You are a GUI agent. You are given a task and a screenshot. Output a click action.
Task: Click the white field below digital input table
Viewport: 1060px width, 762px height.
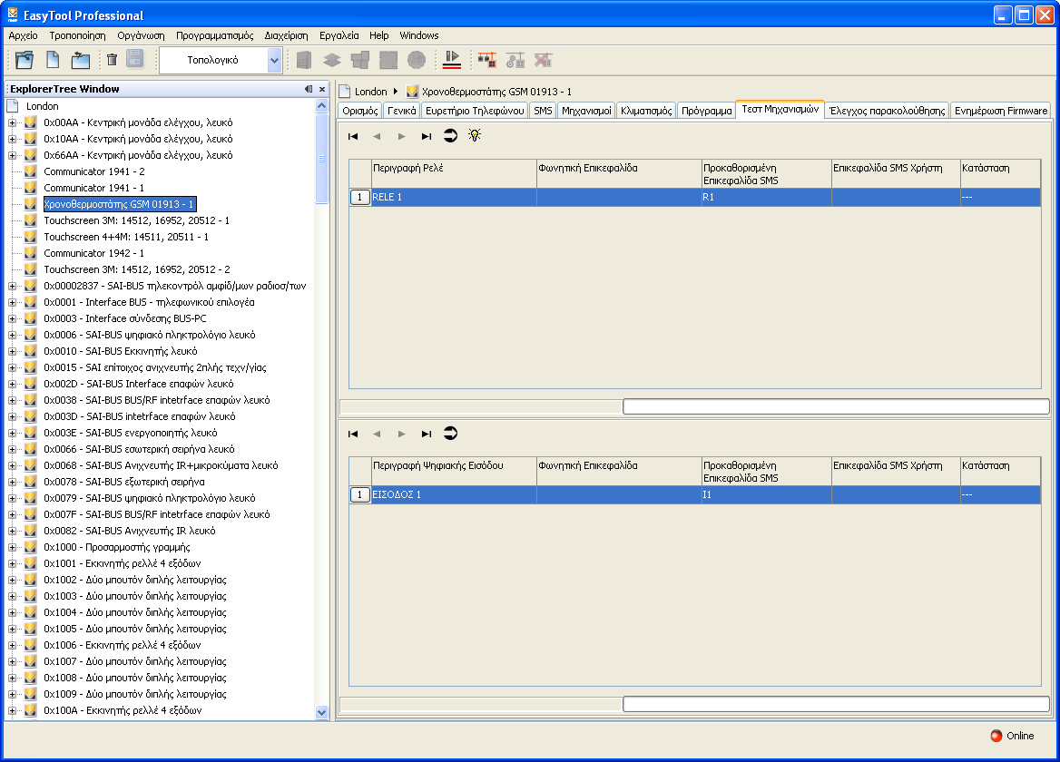pyautogui.click(x=836, y=704)
